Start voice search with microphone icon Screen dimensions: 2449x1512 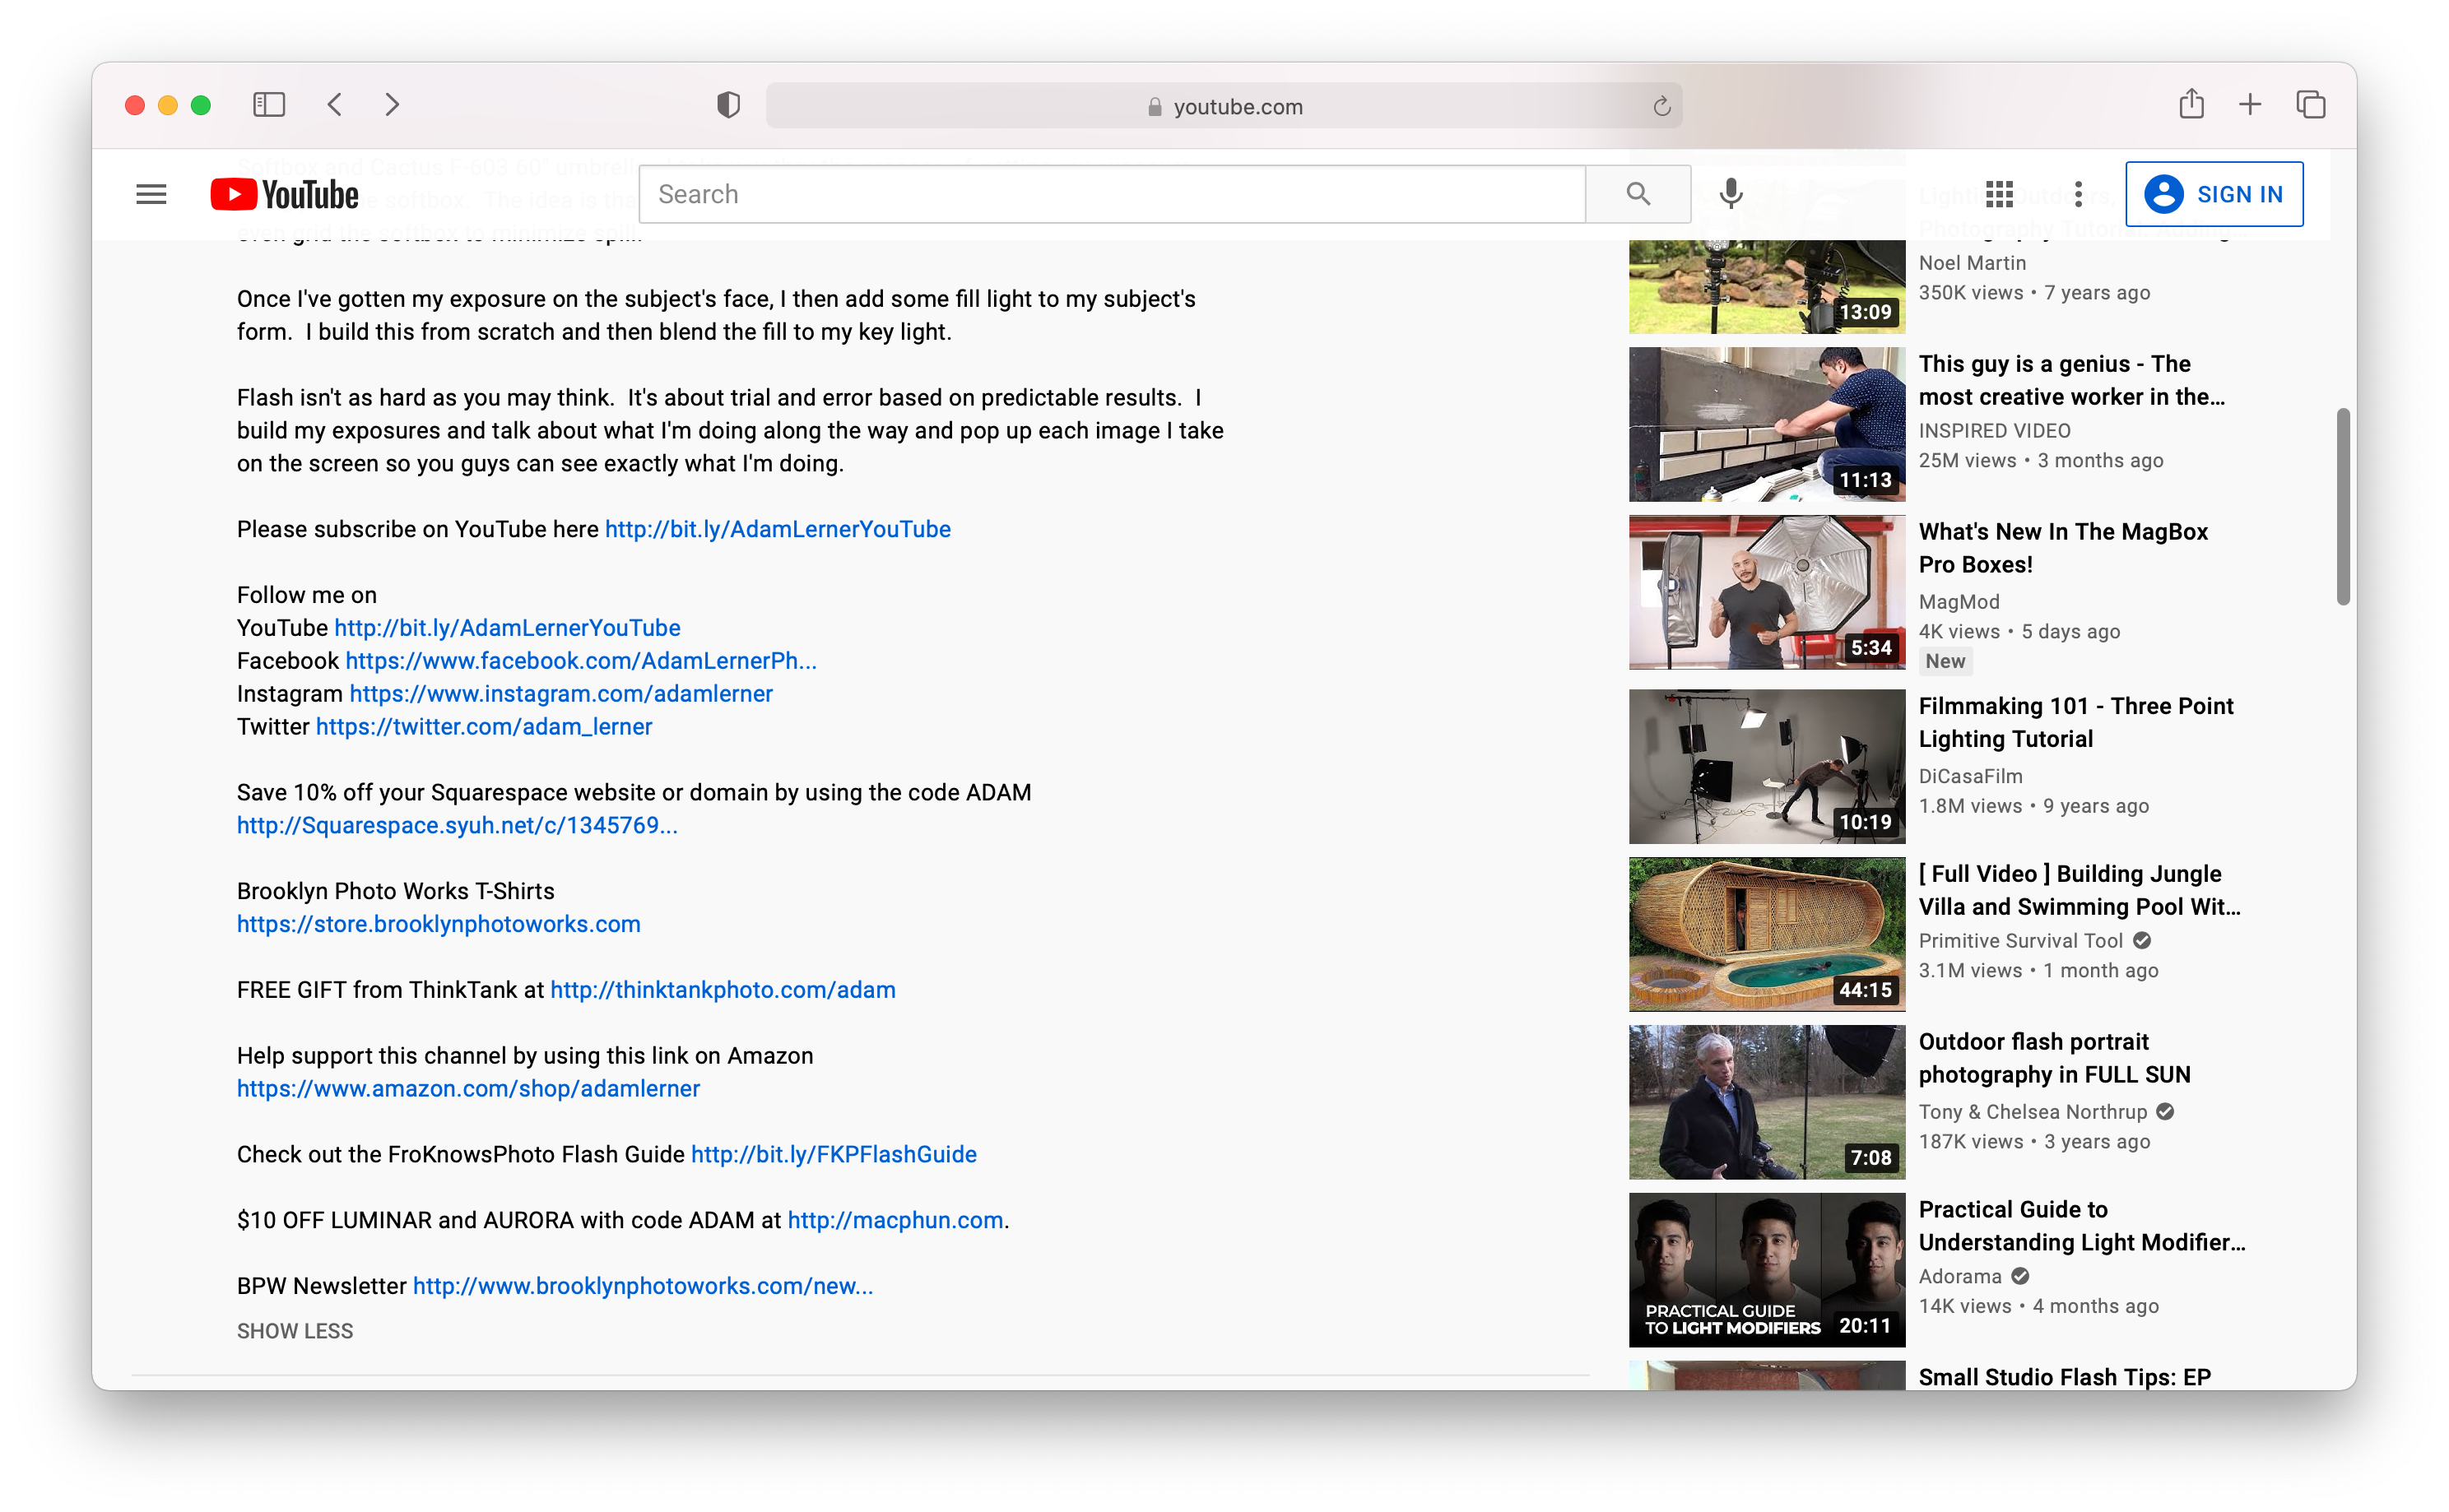tap(1731, 194)
